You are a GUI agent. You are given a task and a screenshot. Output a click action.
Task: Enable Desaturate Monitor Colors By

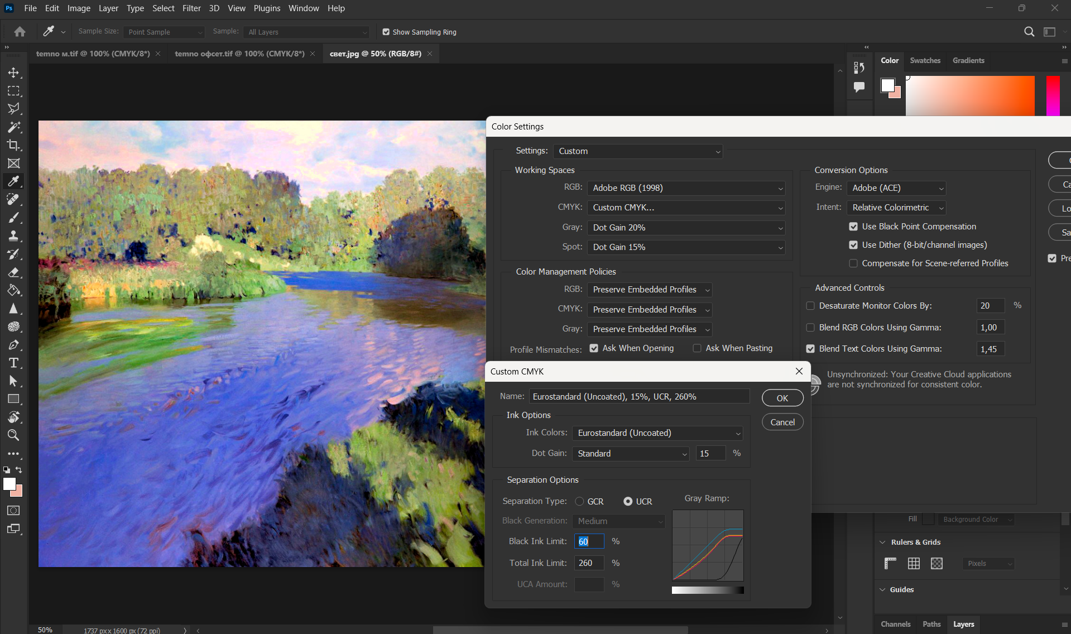coord(810,306)
